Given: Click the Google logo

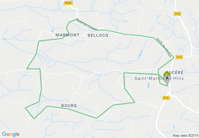Looking at the screenshot, I should 11,134.
